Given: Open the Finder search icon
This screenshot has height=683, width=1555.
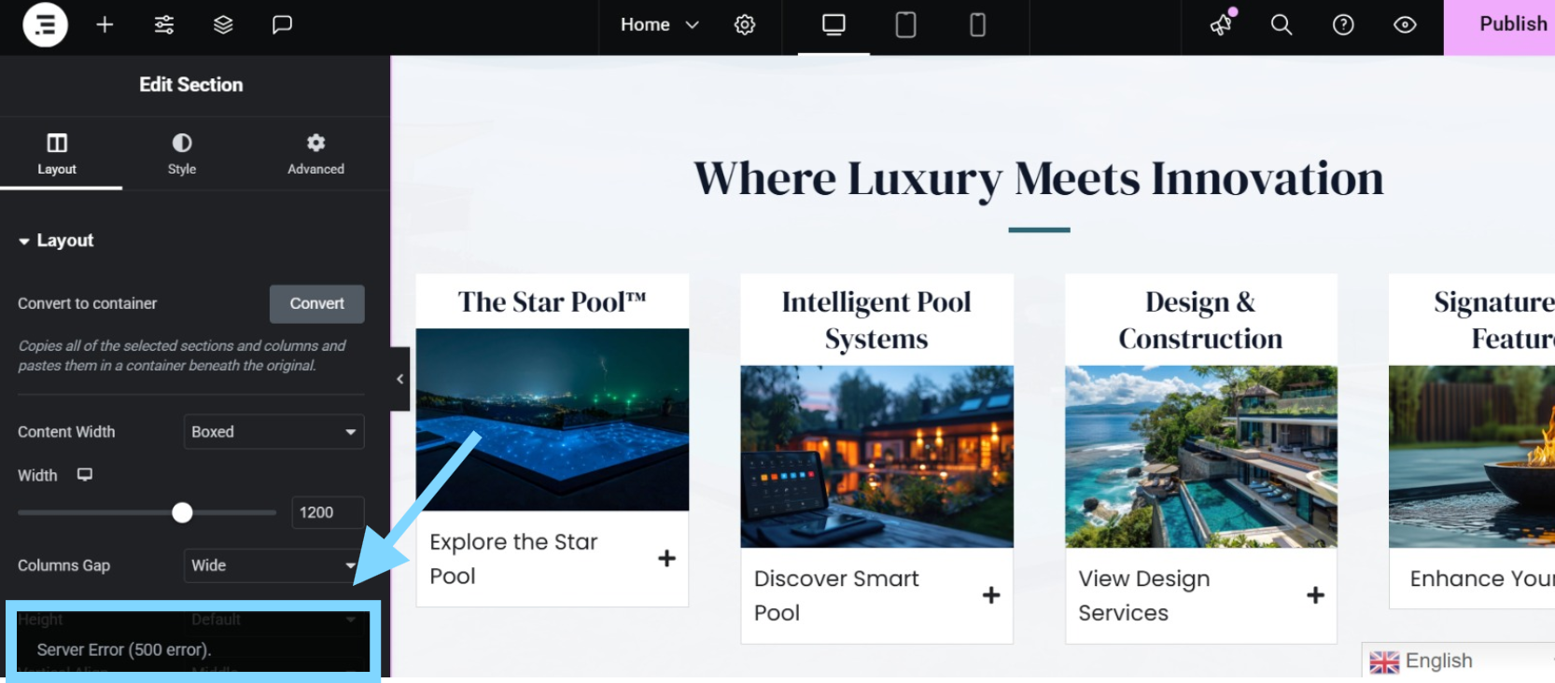Looking at the screenshot, I should [x=1282, y=25].
